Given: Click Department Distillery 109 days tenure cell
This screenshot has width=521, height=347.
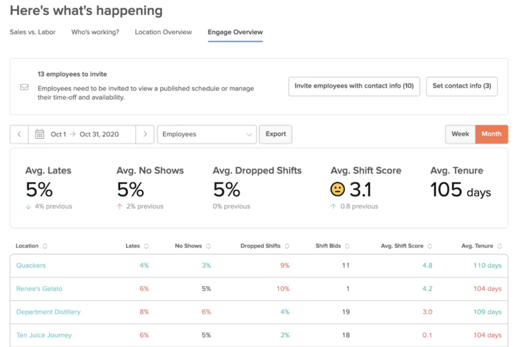Looking at the screenshot, I should (x=487, y=312).
